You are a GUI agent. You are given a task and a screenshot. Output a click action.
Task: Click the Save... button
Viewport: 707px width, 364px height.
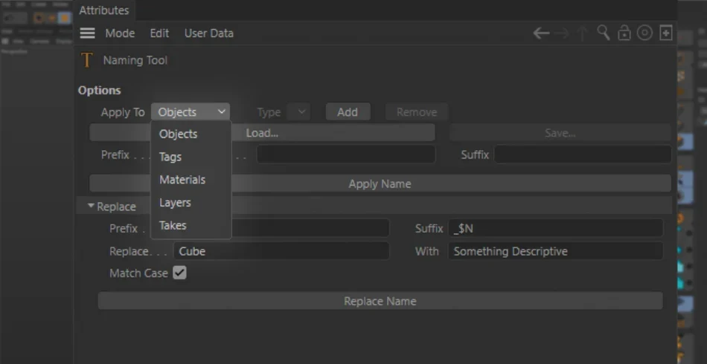(x=560, y=133)
